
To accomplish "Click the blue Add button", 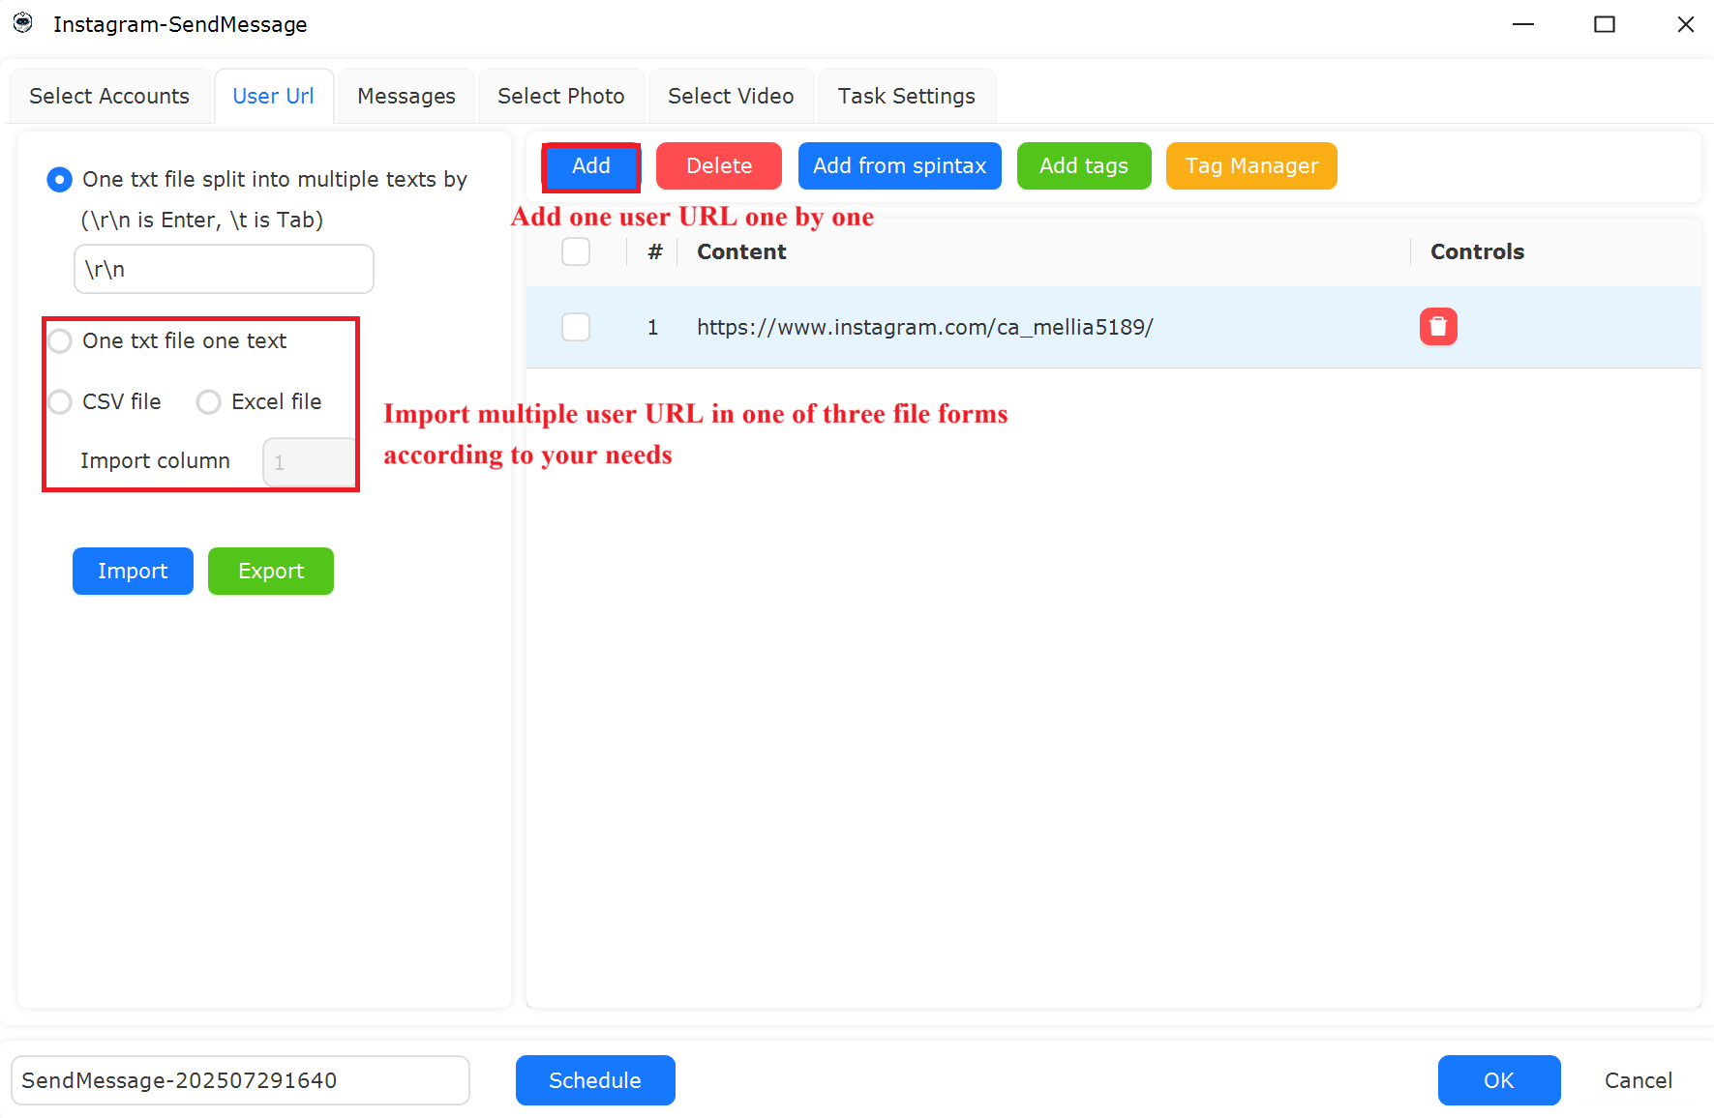I will coord(591,166).
